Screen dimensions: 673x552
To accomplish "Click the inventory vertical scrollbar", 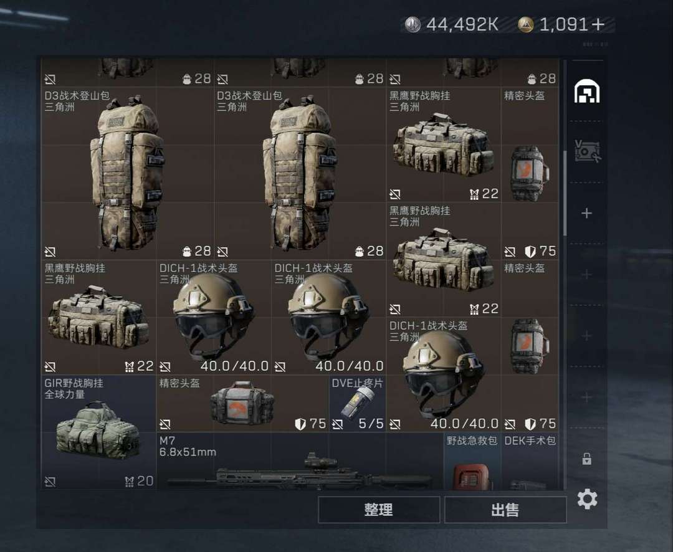I will click(565, 193).
